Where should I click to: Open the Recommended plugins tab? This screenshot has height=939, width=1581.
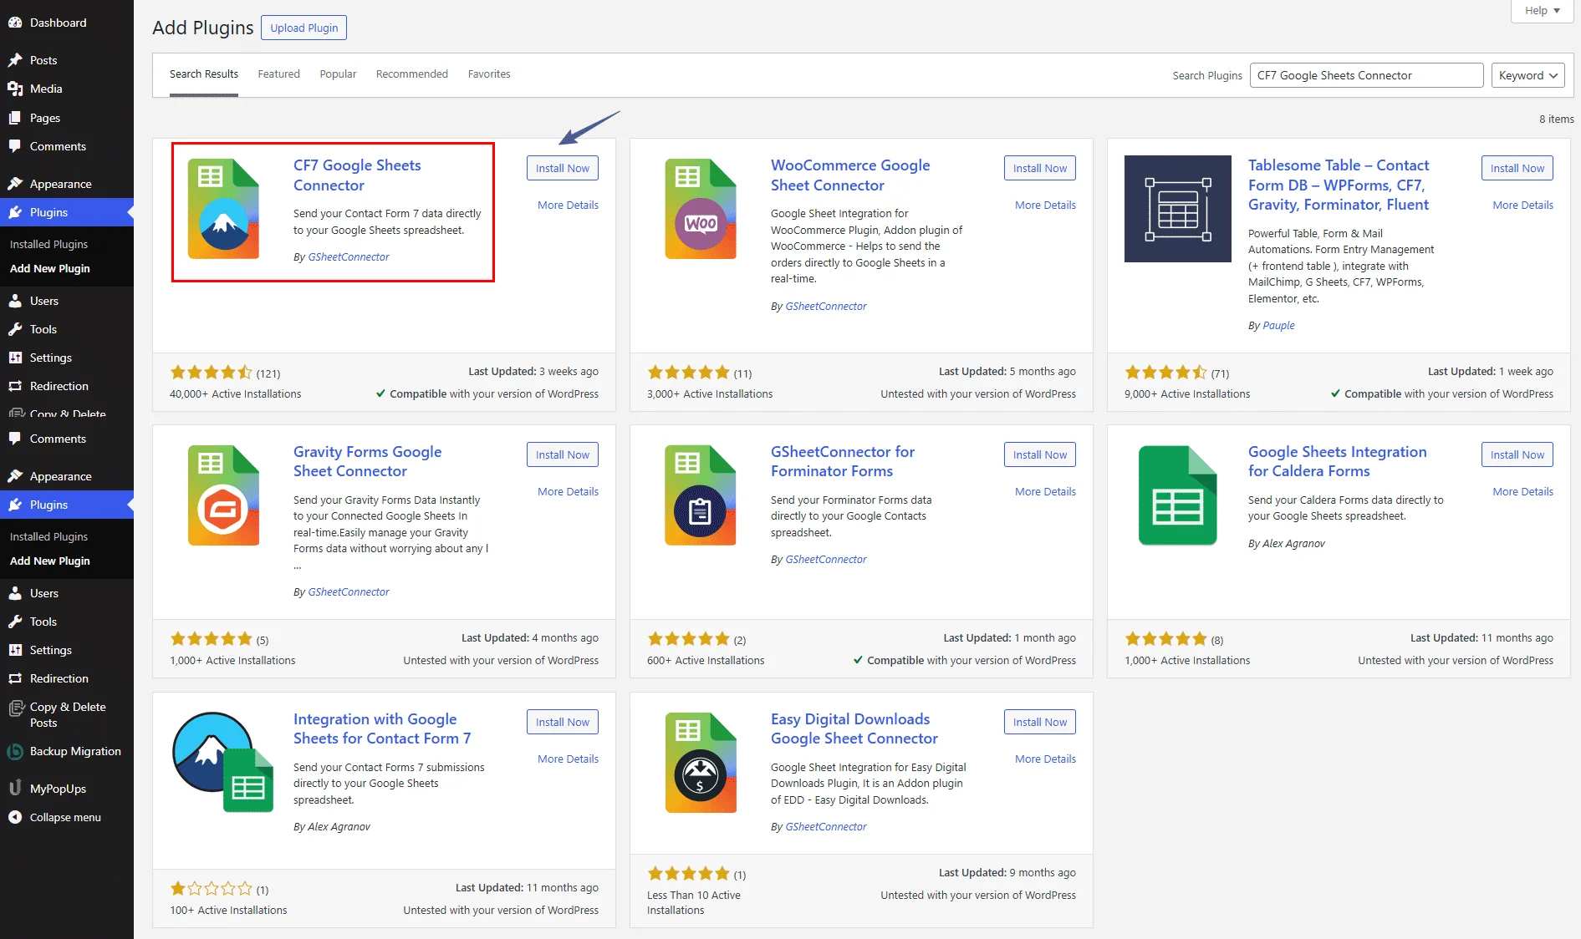[411, 74]
